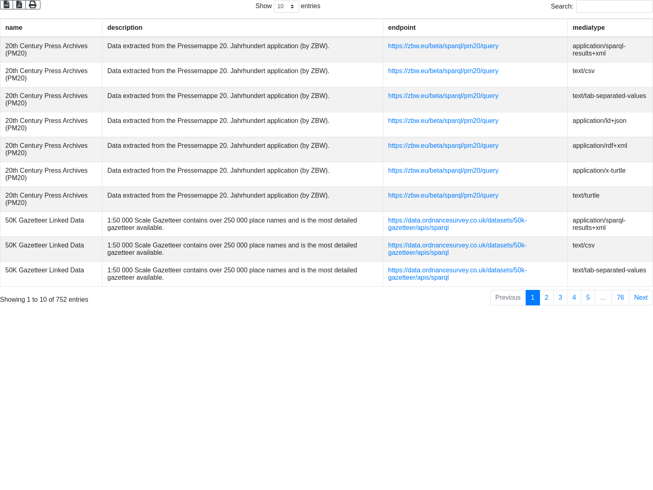The image size is (653, 490).
Task: Open PM20 endpoint link in text/turtle row
Action: click(x=443, y=196)
